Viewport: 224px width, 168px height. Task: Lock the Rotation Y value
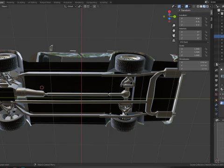tap(206, 35)
